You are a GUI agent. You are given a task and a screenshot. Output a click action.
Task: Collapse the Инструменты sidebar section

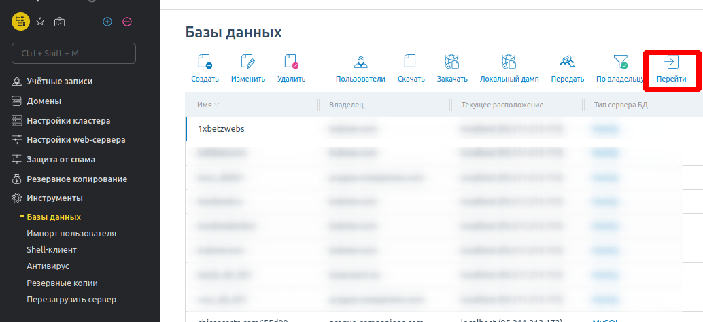click(54, 198)
